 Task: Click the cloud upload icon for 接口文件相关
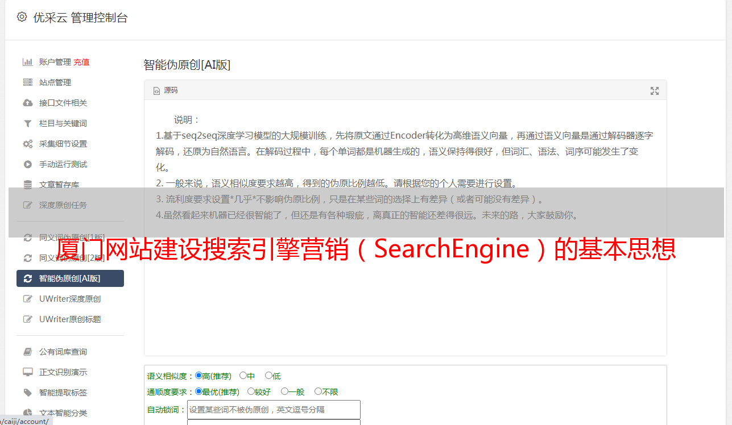27,103
